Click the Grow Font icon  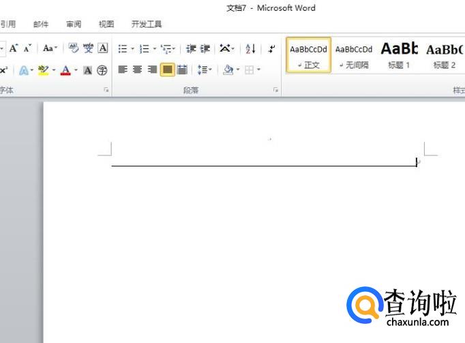pos(14,48)
